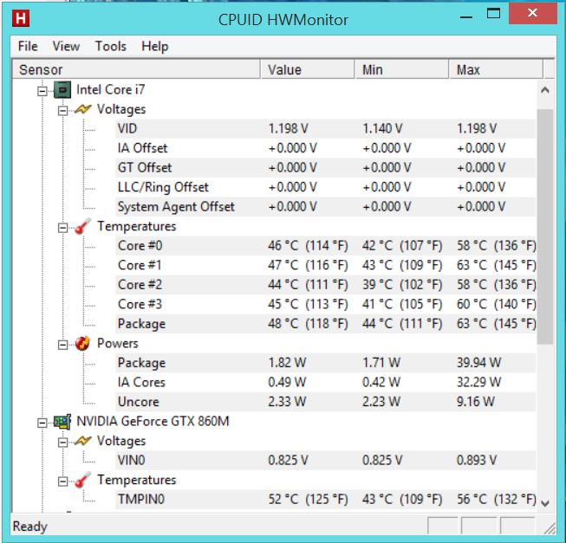Minimize the HWMonitor window
Viewport: 566px width, 543px height.
tap(466, 16)
